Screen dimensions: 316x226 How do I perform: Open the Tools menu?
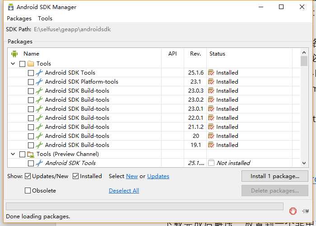(45, 19)
